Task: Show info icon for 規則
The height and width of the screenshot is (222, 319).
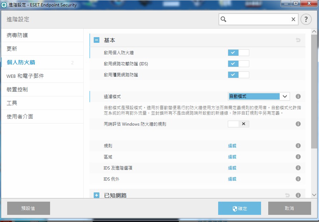Action: [298, 146]
